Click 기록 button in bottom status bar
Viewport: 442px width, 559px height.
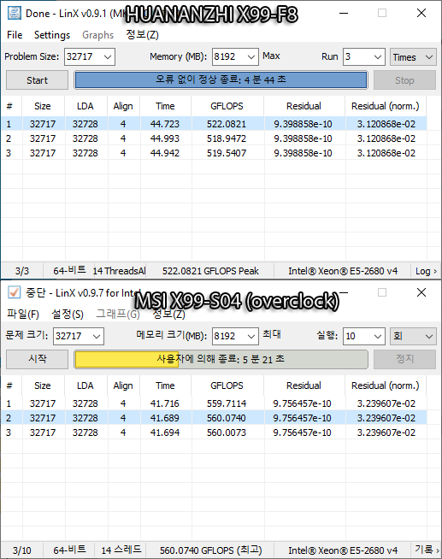(x=426, y=550)
